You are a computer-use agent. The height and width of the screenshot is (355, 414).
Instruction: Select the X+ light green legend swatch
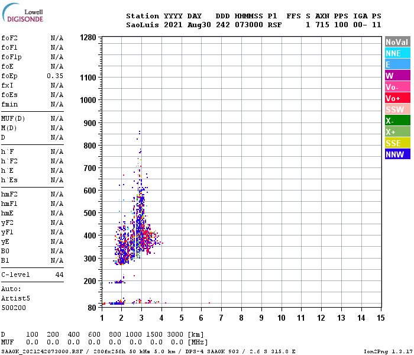pyautogui.click(x=397, y=132)
